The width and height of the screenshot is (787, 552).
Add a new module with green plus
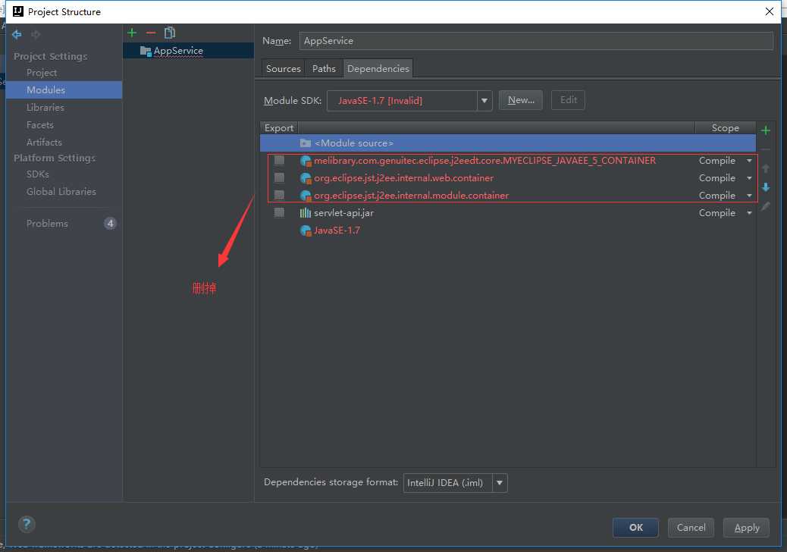pos(132,33)
